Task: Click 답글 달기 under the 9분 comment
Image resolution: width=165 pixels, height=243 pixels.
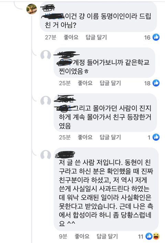Action: point(107,236)
